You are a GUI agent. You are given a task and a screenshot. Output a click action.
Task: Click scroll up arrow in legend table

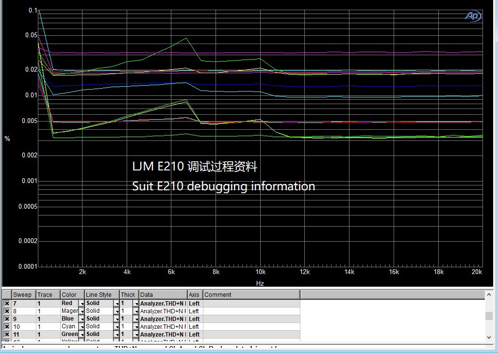pos(489,295)
